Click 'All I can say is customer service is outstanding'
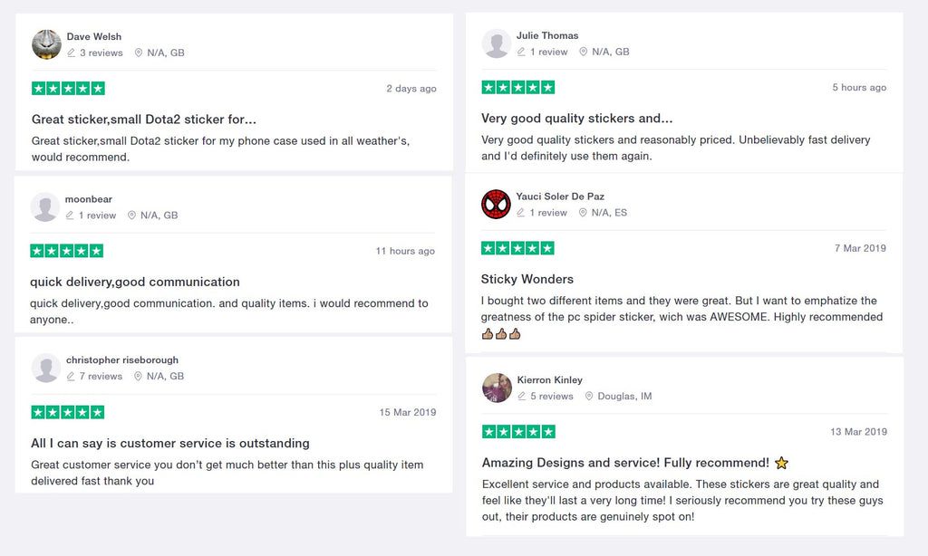 170,443
